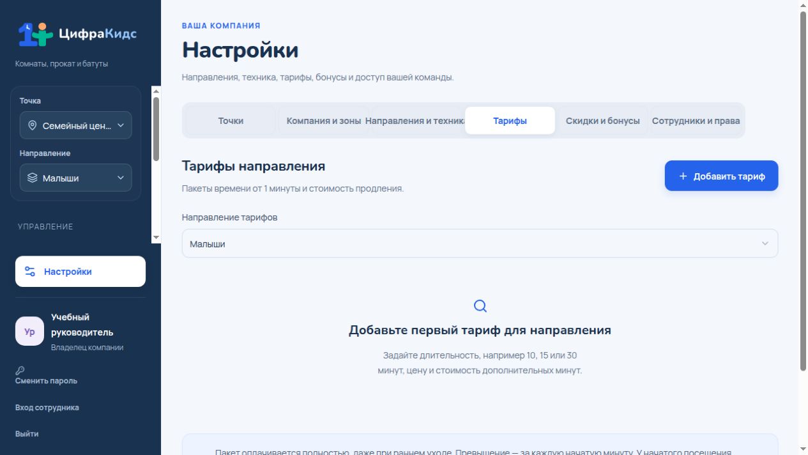Click the Владелец компании role text
The width and height of the screenshot is (808, 455).
coord(87,348)
